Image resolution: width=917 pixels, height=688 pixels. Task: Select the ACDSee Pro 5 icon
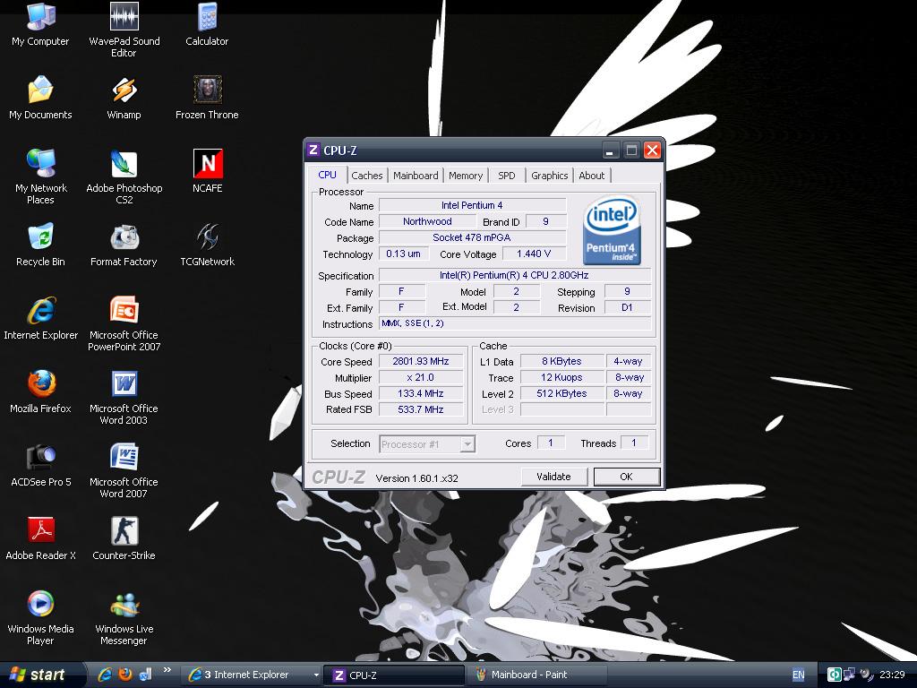point(40,465)
